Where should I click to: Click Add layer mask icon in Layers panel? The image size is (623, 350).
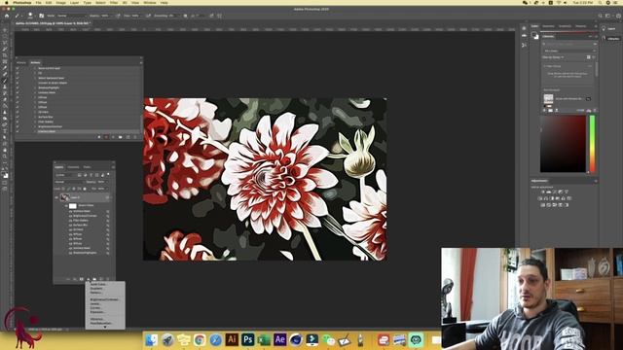point(82,279)
